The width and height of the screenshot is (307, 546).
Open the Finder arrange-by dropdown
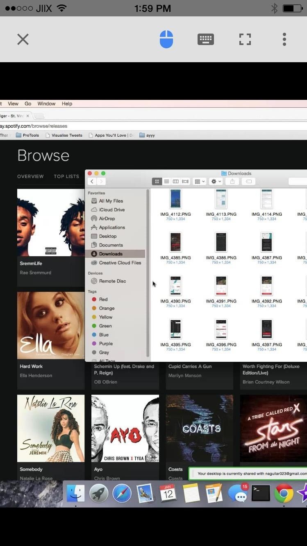click(x=199, y=181)
